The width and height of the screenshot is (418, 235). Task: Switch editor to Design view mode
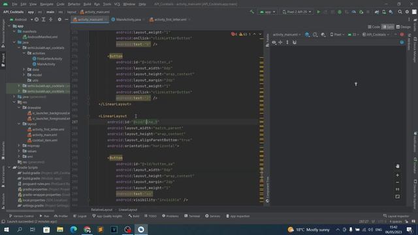(404, 27)
